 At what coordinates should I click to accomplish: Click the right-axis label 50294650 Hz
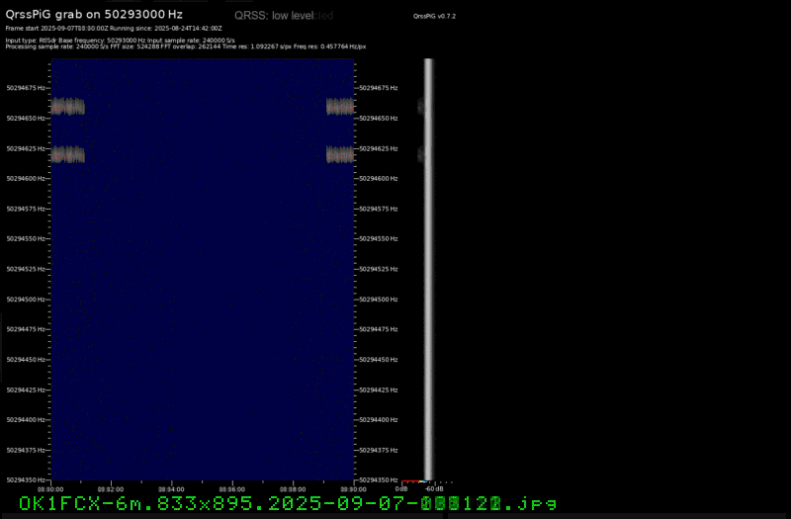tap(379, 118)
